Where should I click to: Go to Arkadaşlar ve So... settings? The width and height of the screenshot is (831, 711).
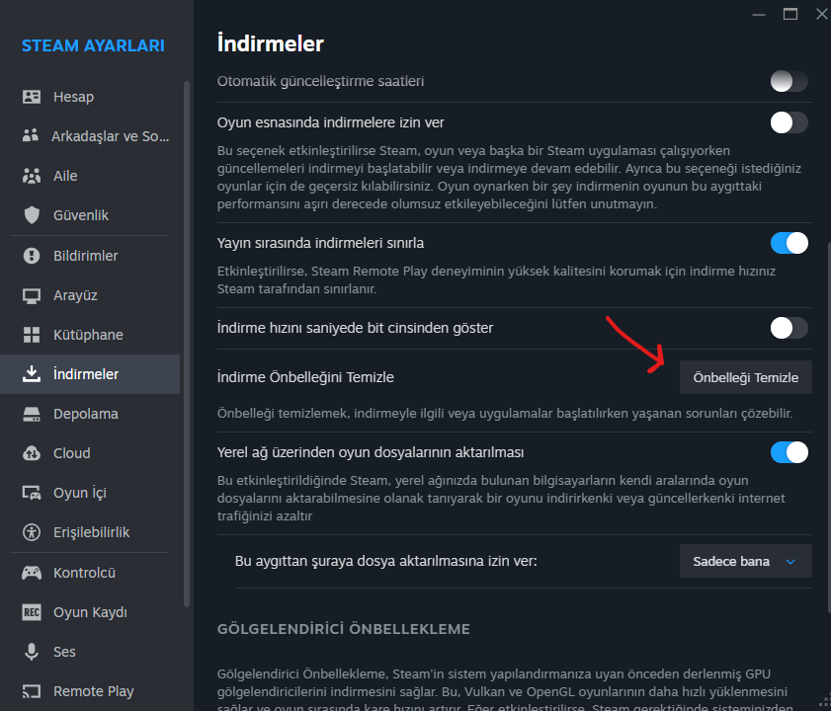click(x=90, y=136)
